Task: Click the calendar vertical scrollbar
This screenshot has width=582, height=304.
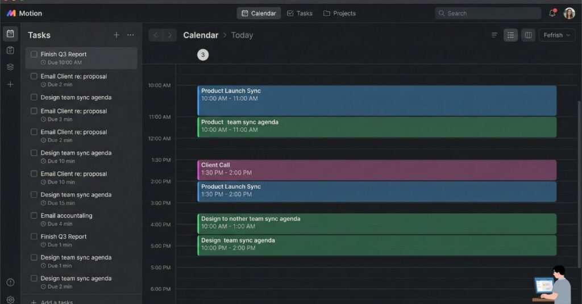Action: [579, 184]
